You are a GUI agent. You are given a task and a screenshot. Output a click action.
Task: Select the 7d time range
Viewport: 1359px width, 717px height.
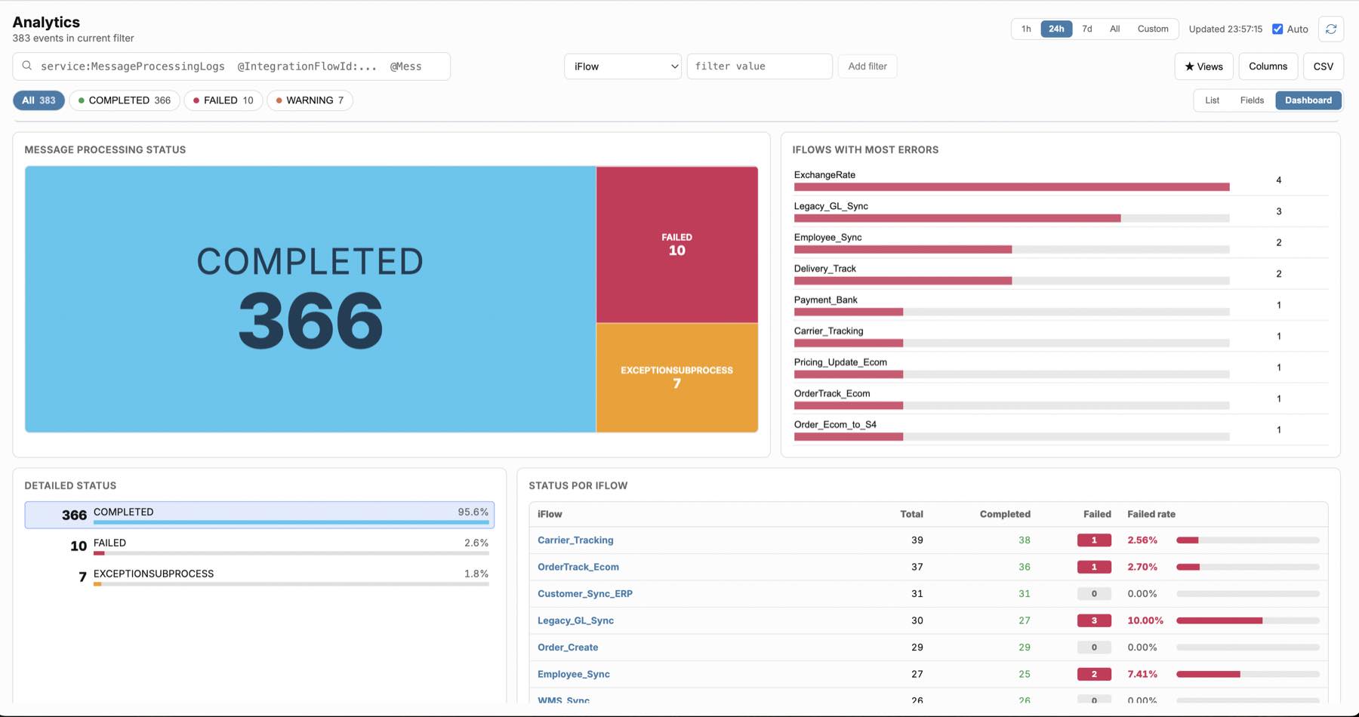pos(1087,29)
